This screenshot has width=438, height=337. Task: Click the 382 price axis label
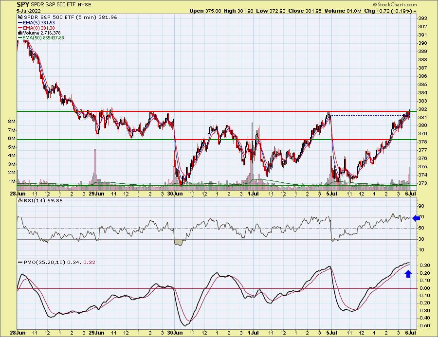tap(422, 109)
